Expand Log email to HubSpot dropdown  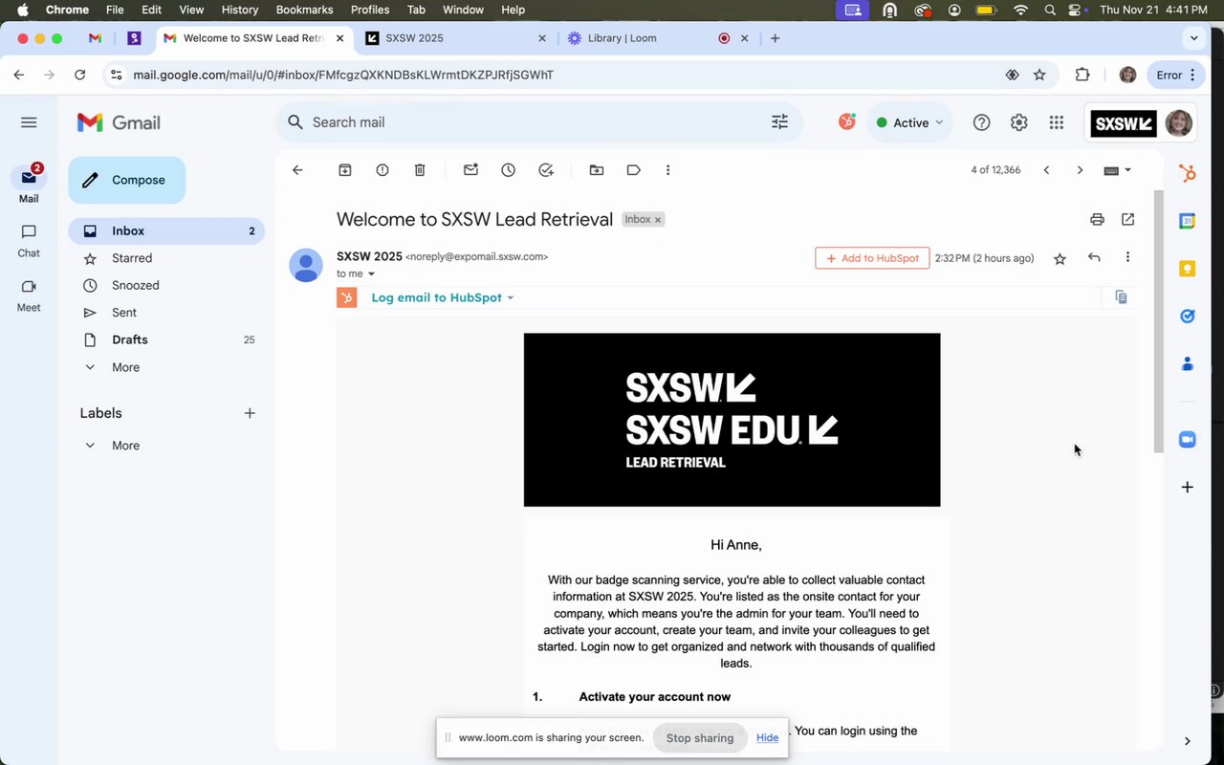coord(510,297)
